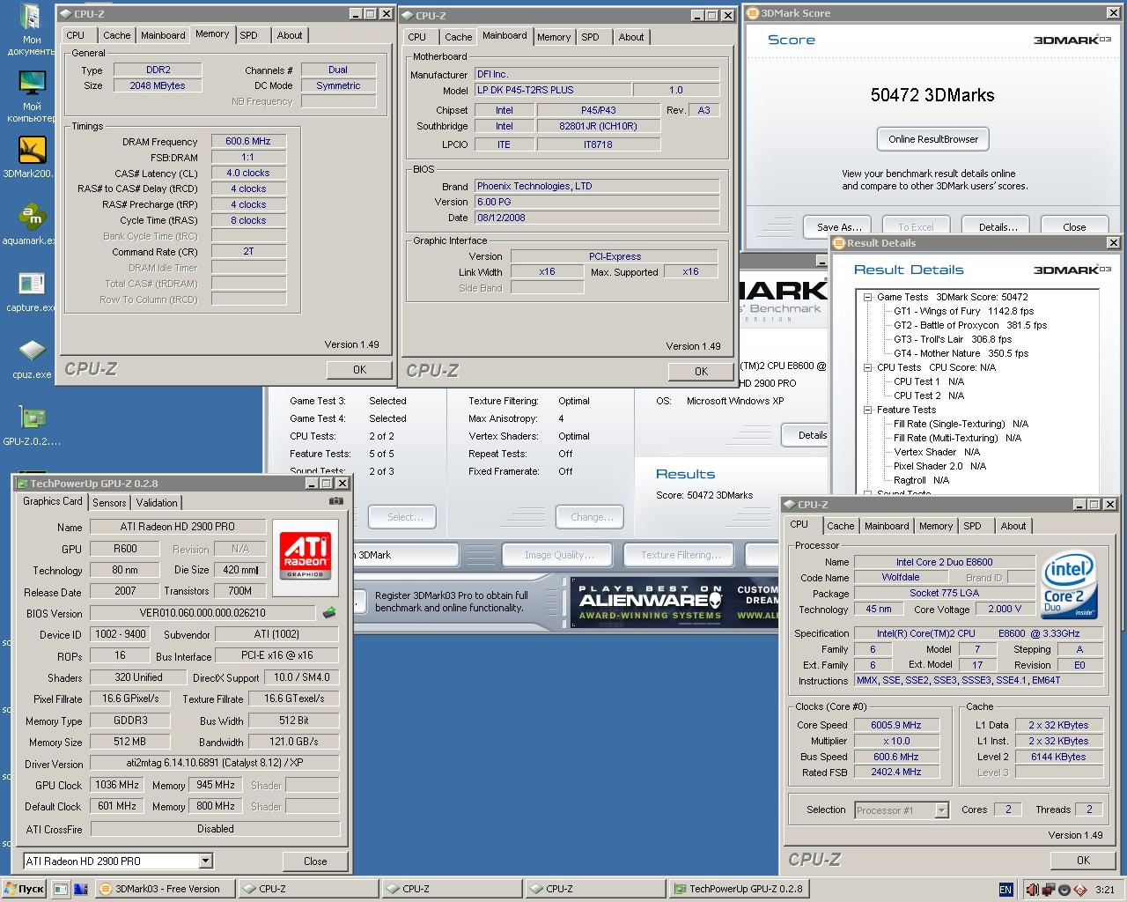Click the clock in the system tray

coord(1105,890)
